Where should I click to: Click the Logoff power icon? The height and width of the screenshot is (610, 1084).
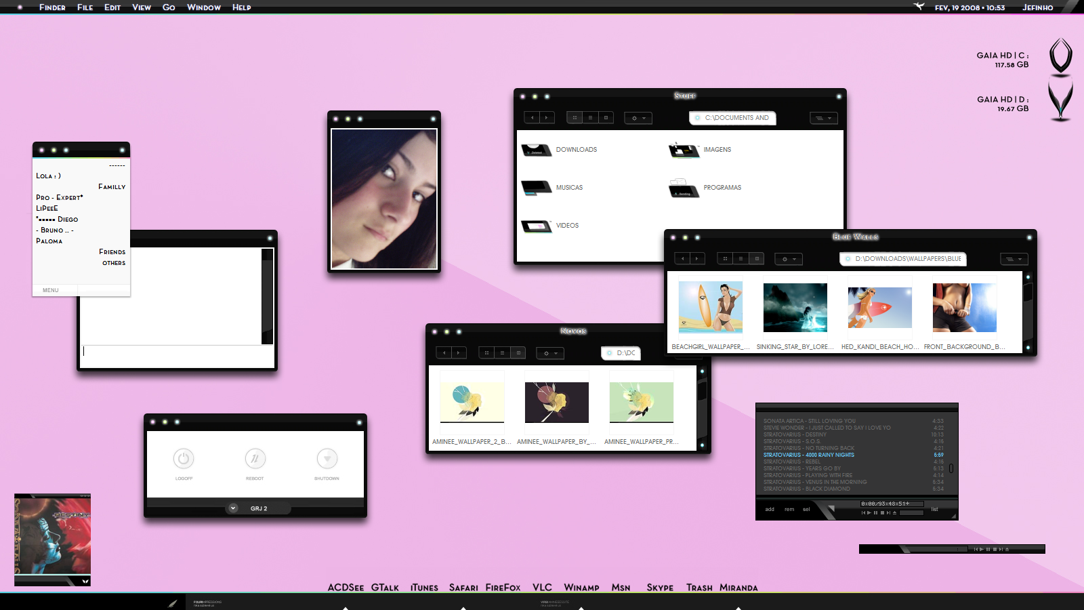click(x=184, y=459)
